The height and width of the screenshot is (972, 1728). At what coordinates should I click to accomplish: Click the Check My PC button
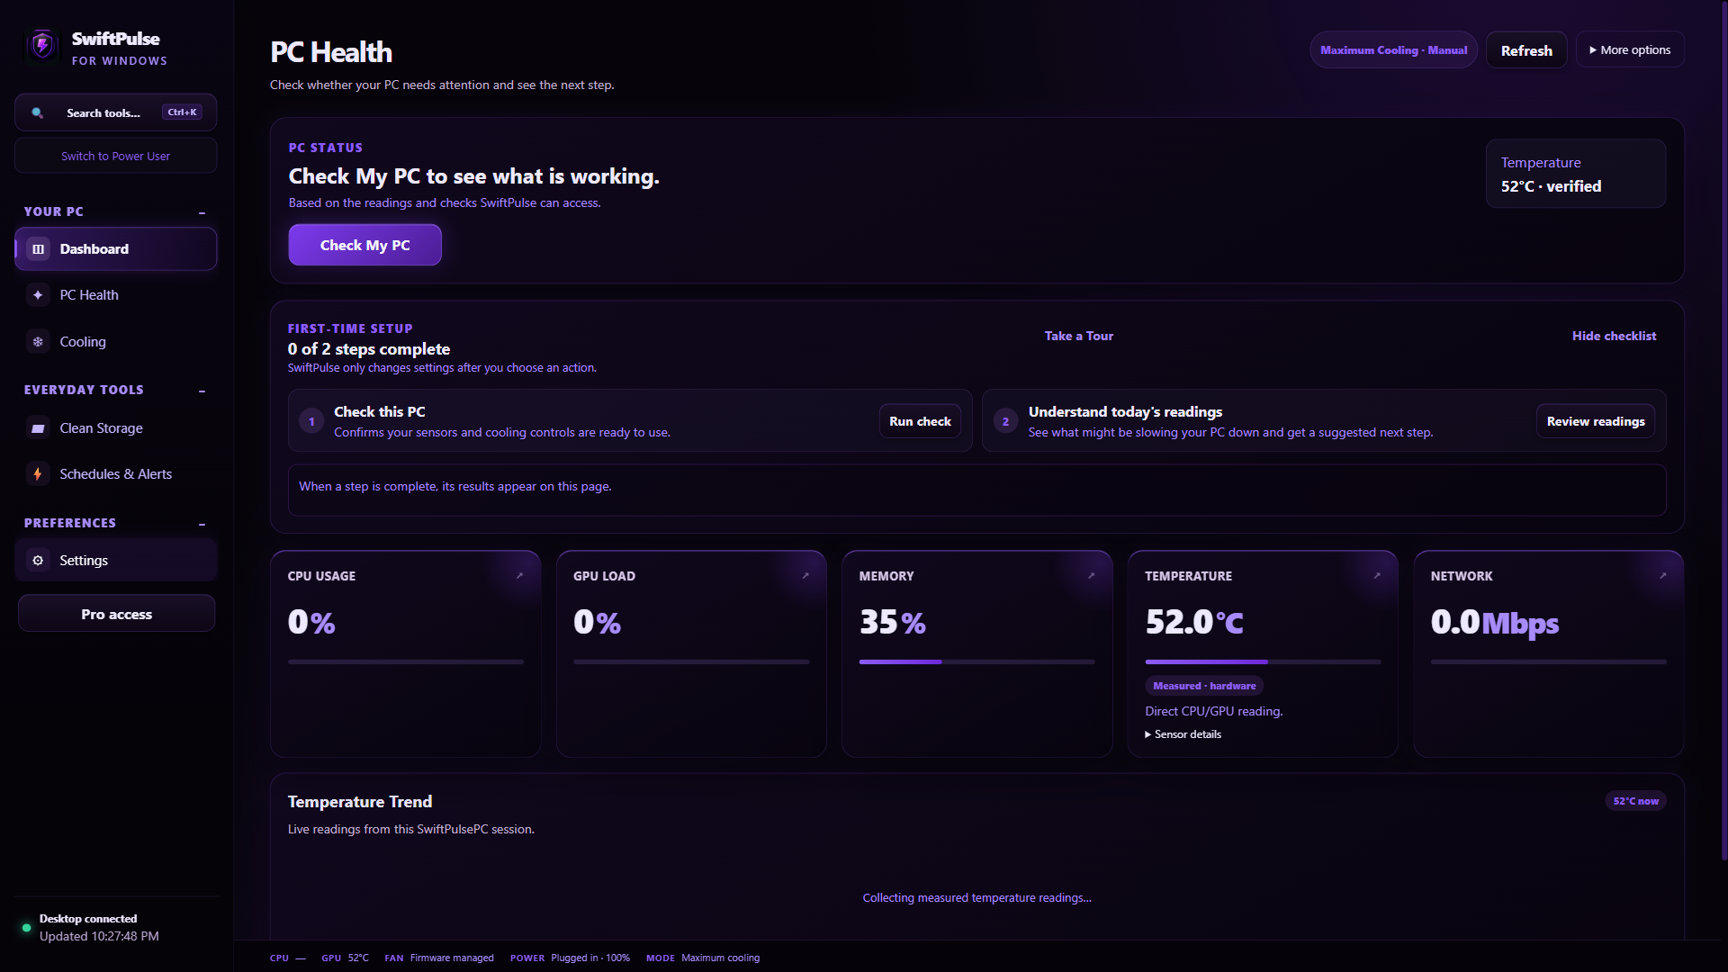[364, 245]
